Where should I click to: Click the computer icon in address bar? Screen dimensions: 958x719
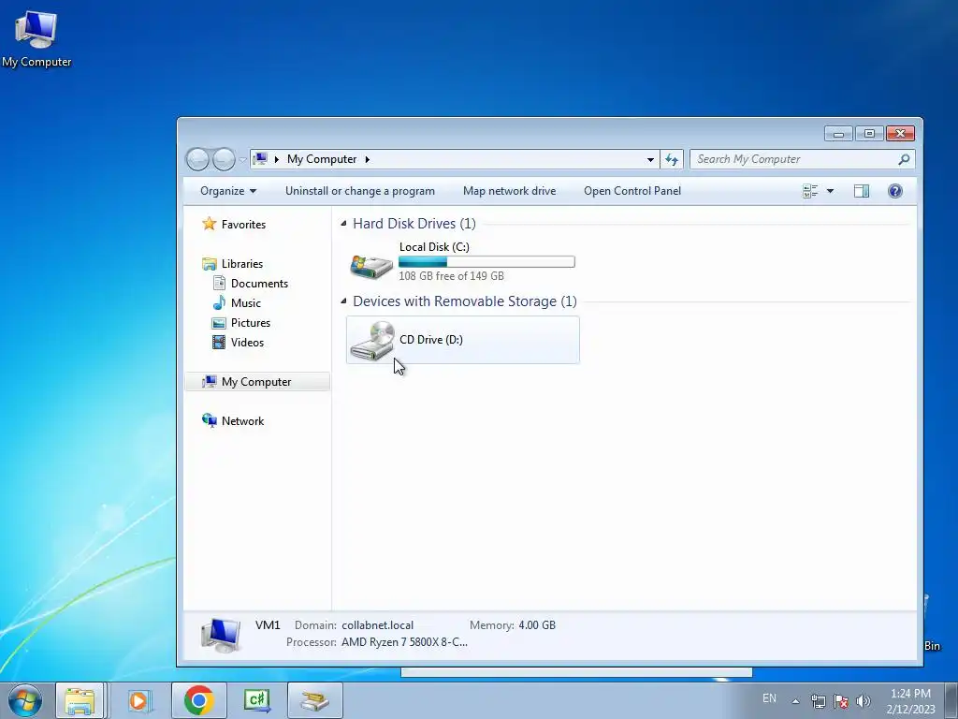260,159
